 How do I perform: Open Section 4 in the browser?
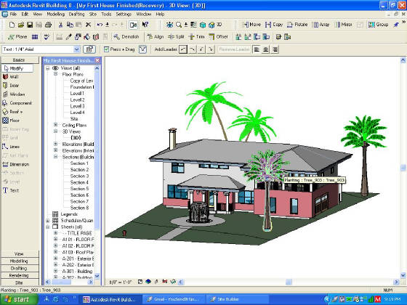[x=79, y=182]
